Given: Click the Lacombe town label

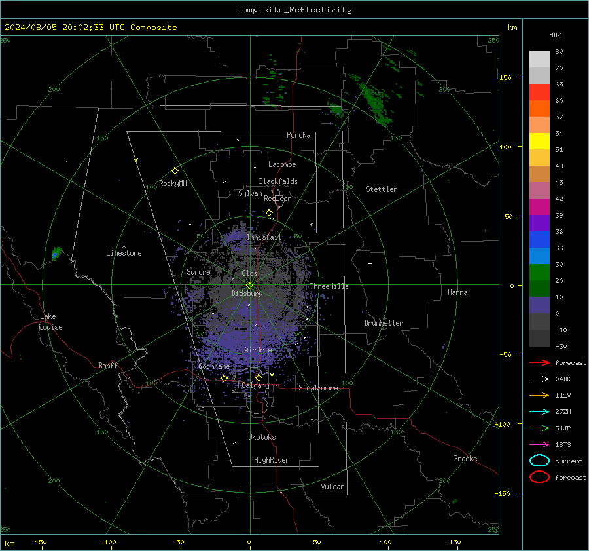Looking at the screenshot, I should [282, 164].
